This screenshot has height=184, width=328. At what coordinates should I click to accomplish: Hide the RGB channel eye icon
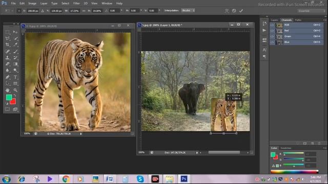coord(272,25)
